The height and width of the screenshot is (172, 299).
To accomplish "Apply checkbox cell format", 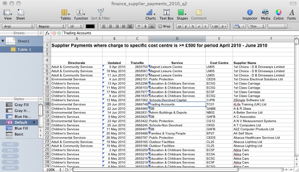I will pos(199,26).
